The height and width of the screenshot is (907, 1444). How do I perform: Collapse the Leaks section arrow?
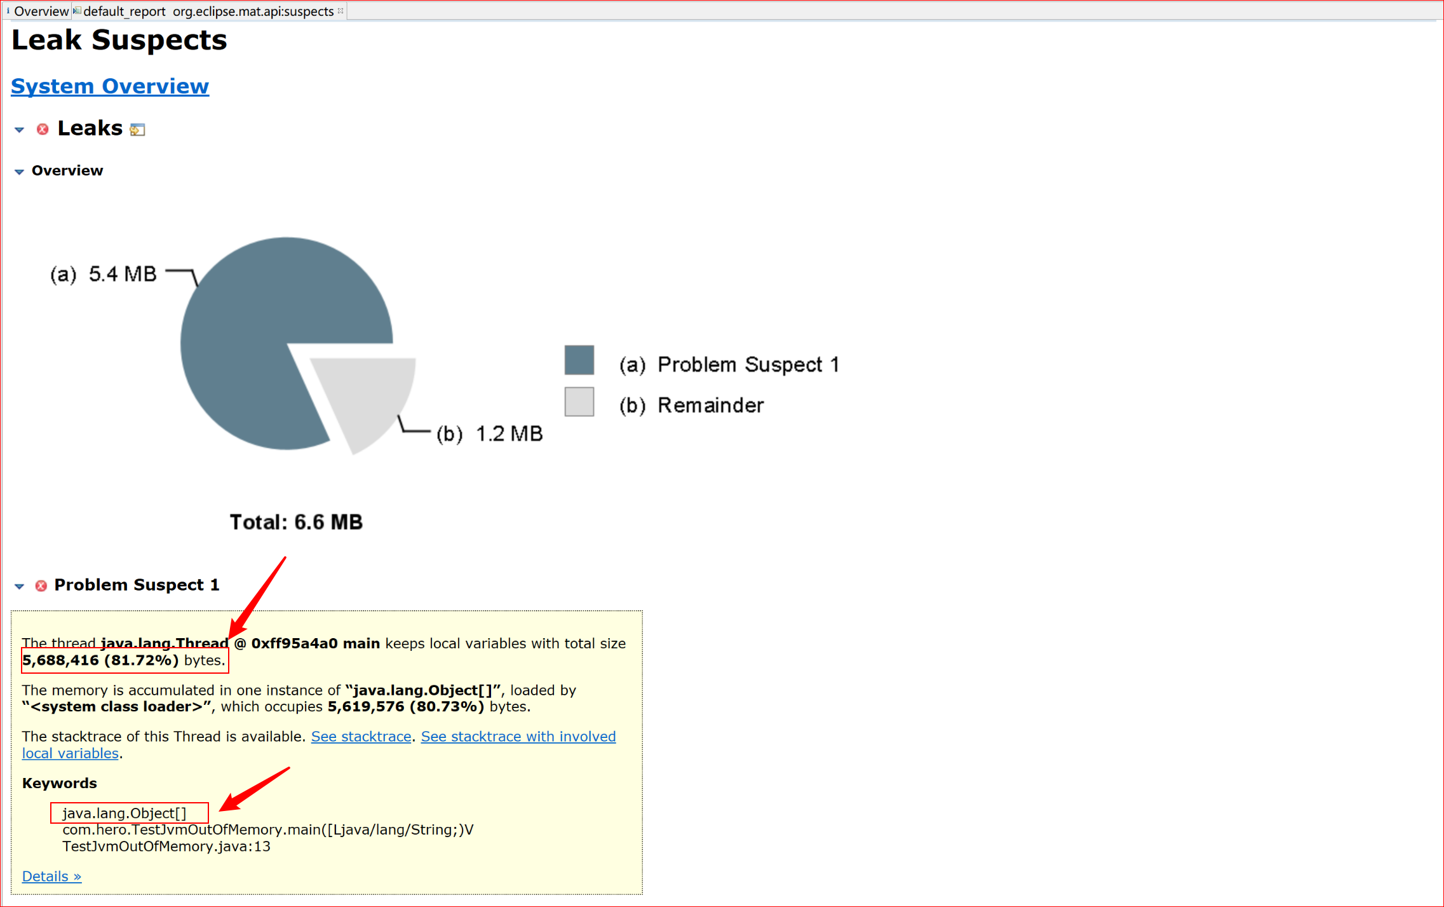(19, 130)
